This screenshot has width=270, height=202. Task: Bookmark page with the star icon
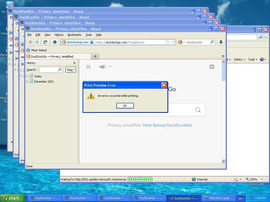click(x=167, y=42)
